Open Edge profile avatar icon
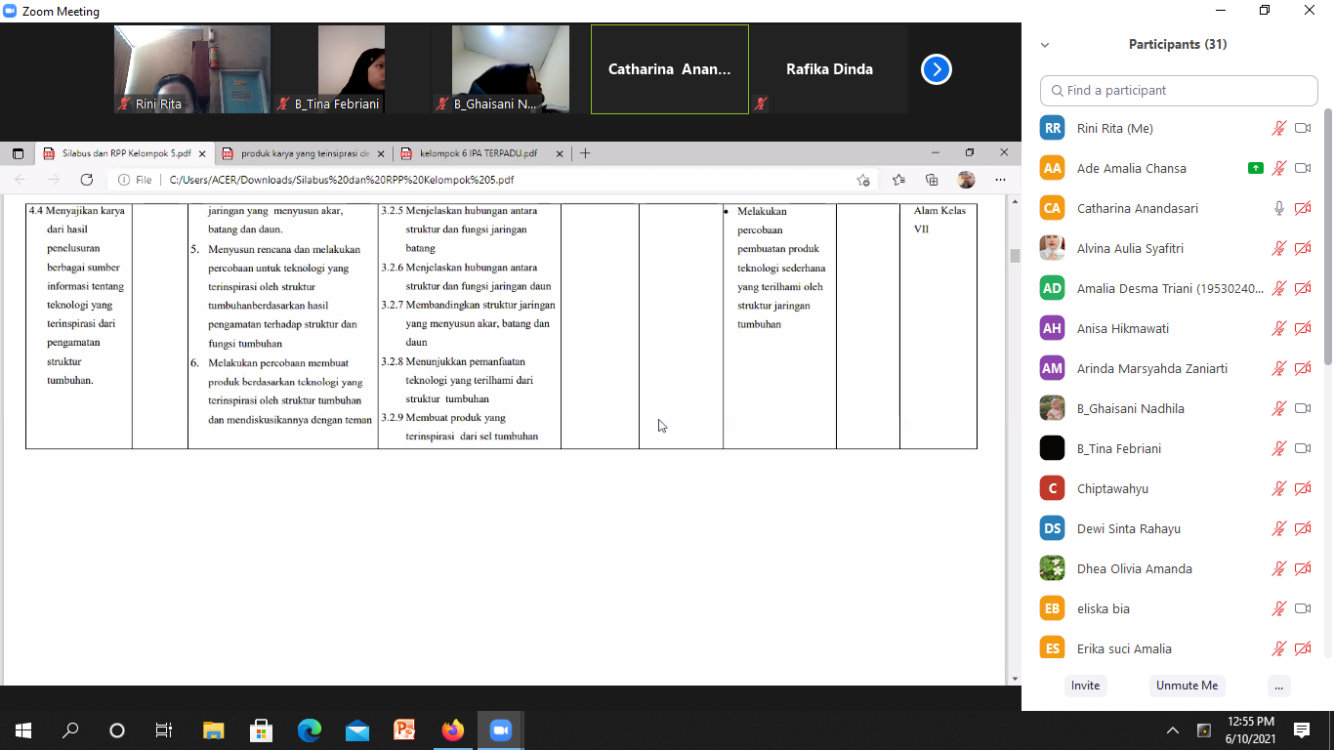 point(966,180)
